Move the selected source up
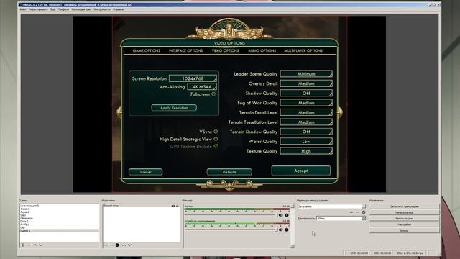Viewport: 460px width, 259px height. pyautogui.click(x=124, y=245)
